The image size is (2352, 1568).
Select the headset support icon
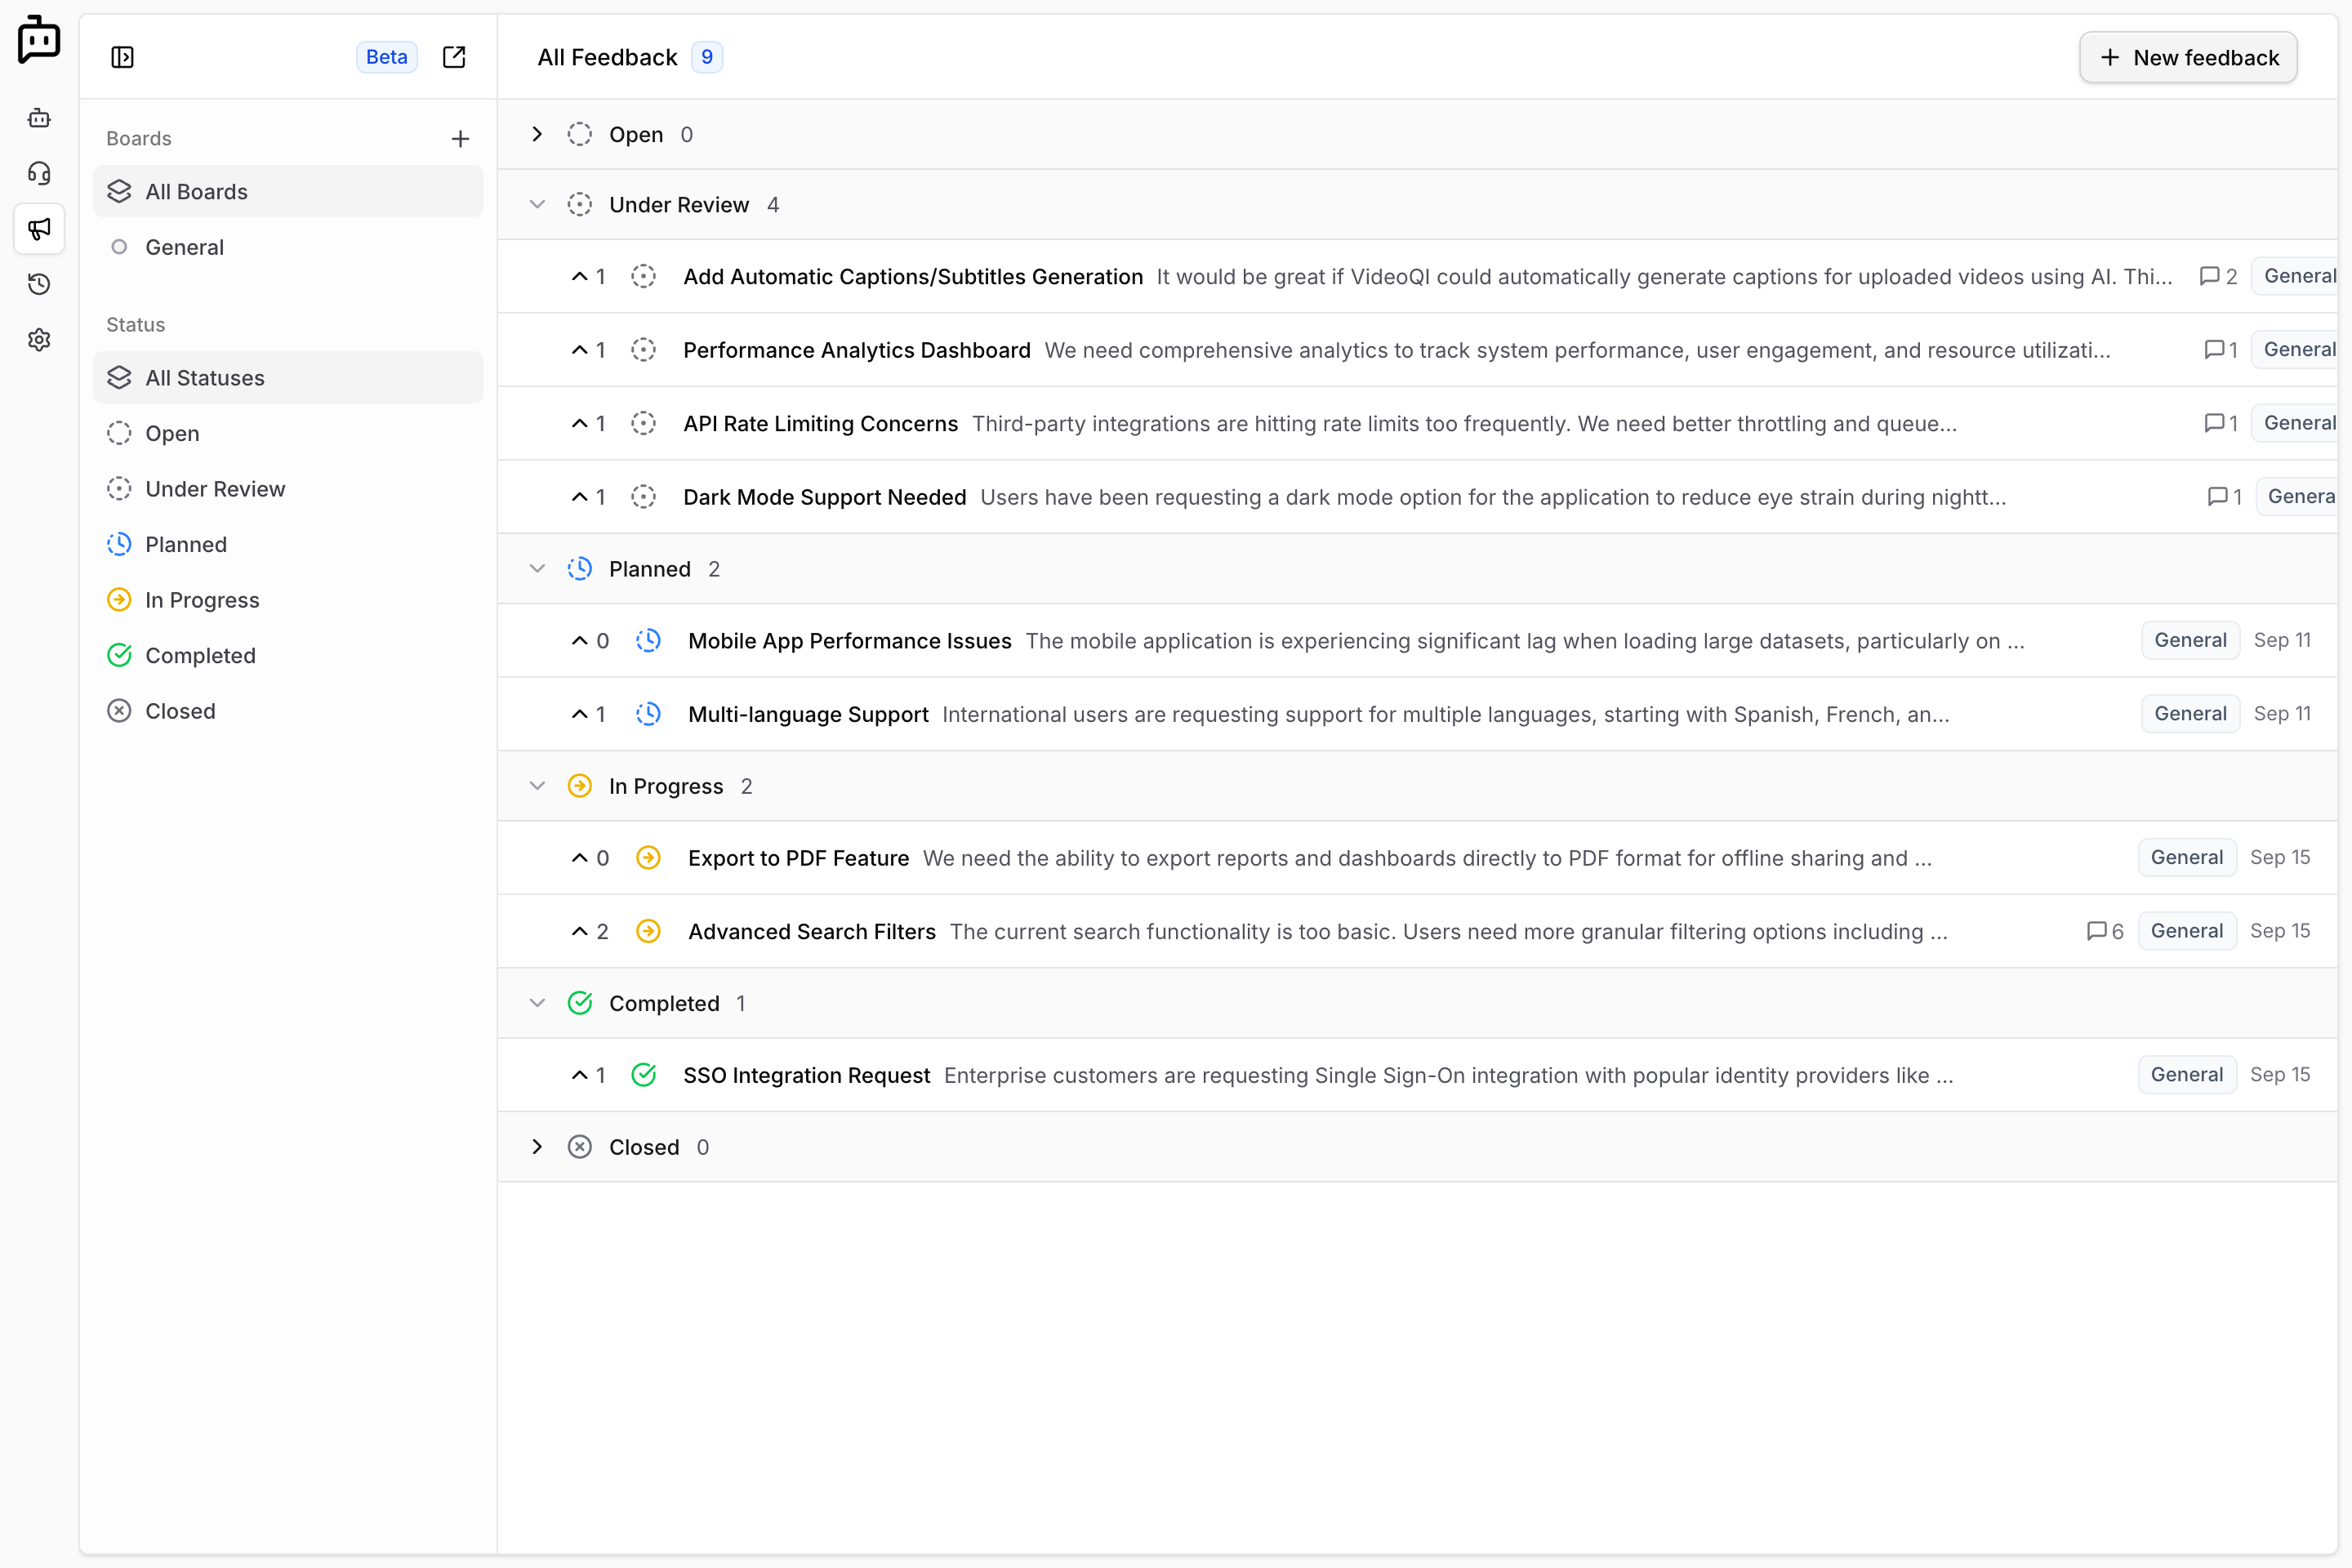pyautogui.click(x=39, y=173)
